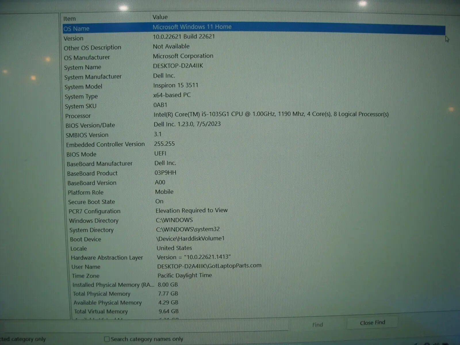This screenshot has height=345, width=460.
Task: Click the Microsoft Corporation value
Action: 183,56
